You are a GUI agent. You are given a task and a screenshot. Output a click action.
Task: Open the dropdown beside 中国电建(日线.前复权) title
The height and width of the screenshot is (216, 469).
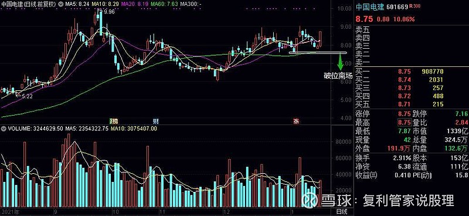(61, 5)
